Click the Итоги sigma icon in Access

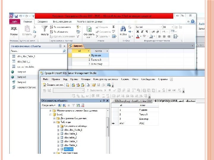[114, 27]
